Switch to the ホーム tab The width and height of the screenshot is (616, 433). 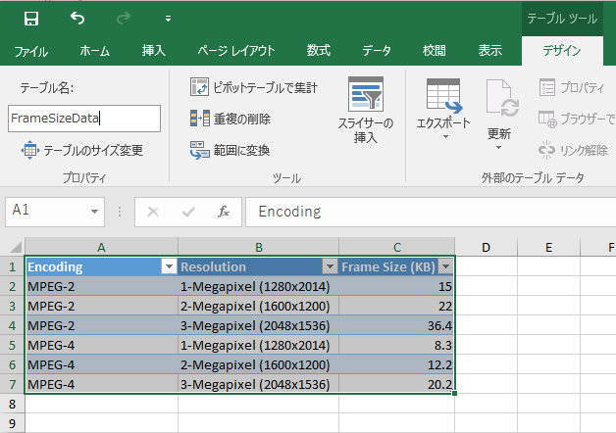pos(95,51)
